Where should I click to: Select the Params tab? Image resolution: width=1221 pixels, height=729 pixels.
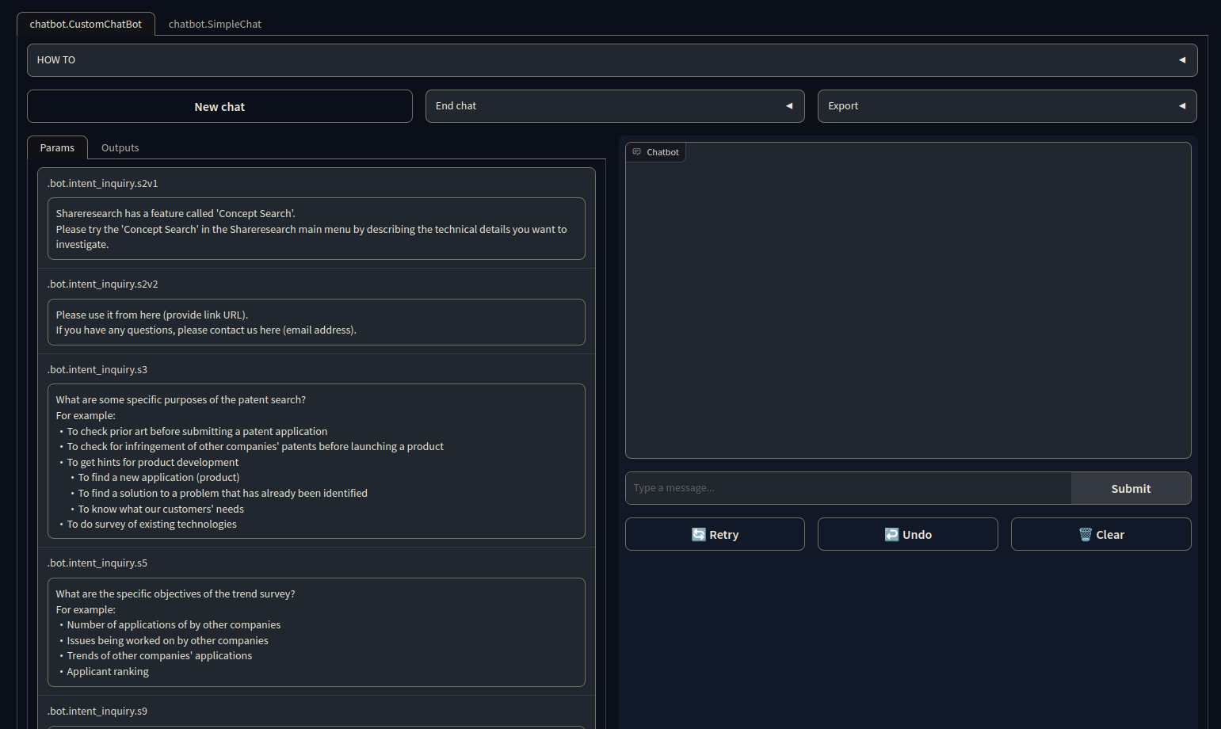[57, 147]
